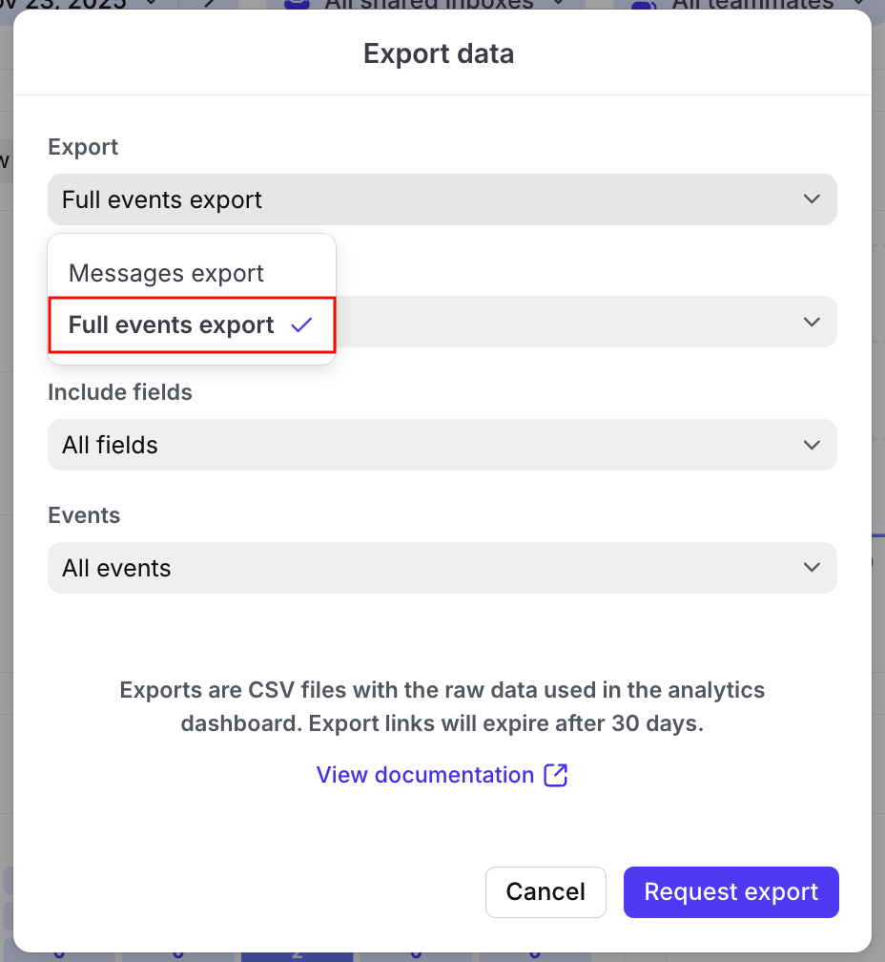Click the teammates icon in the top bar

[x=646, y=5]
